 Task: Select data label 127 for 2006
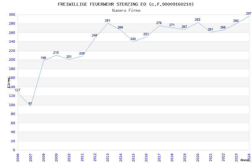coord(17,90)
